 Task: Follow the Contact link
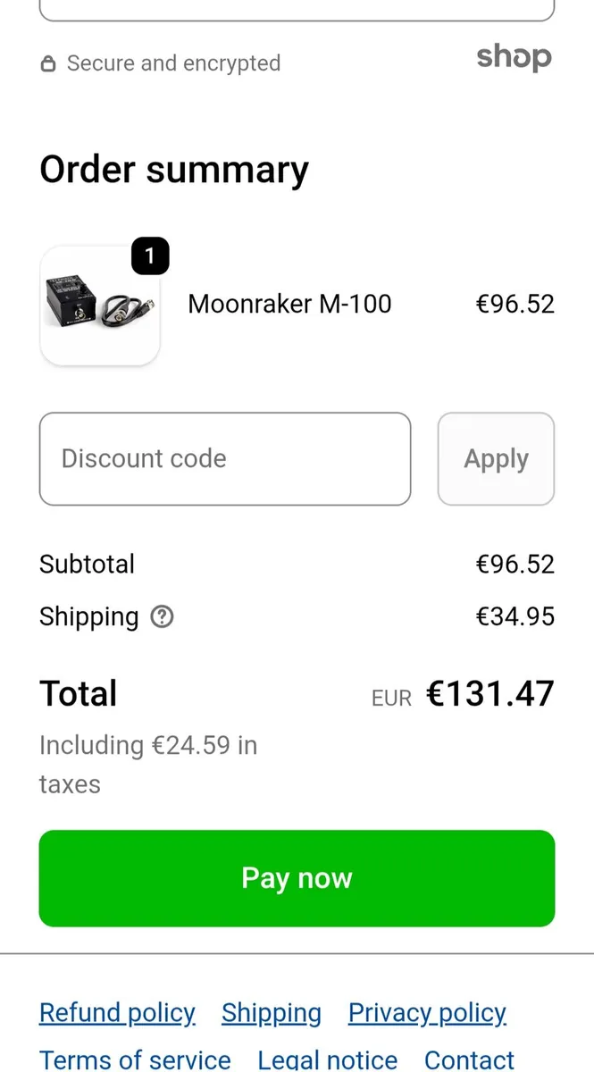[x=469, y=1059]
